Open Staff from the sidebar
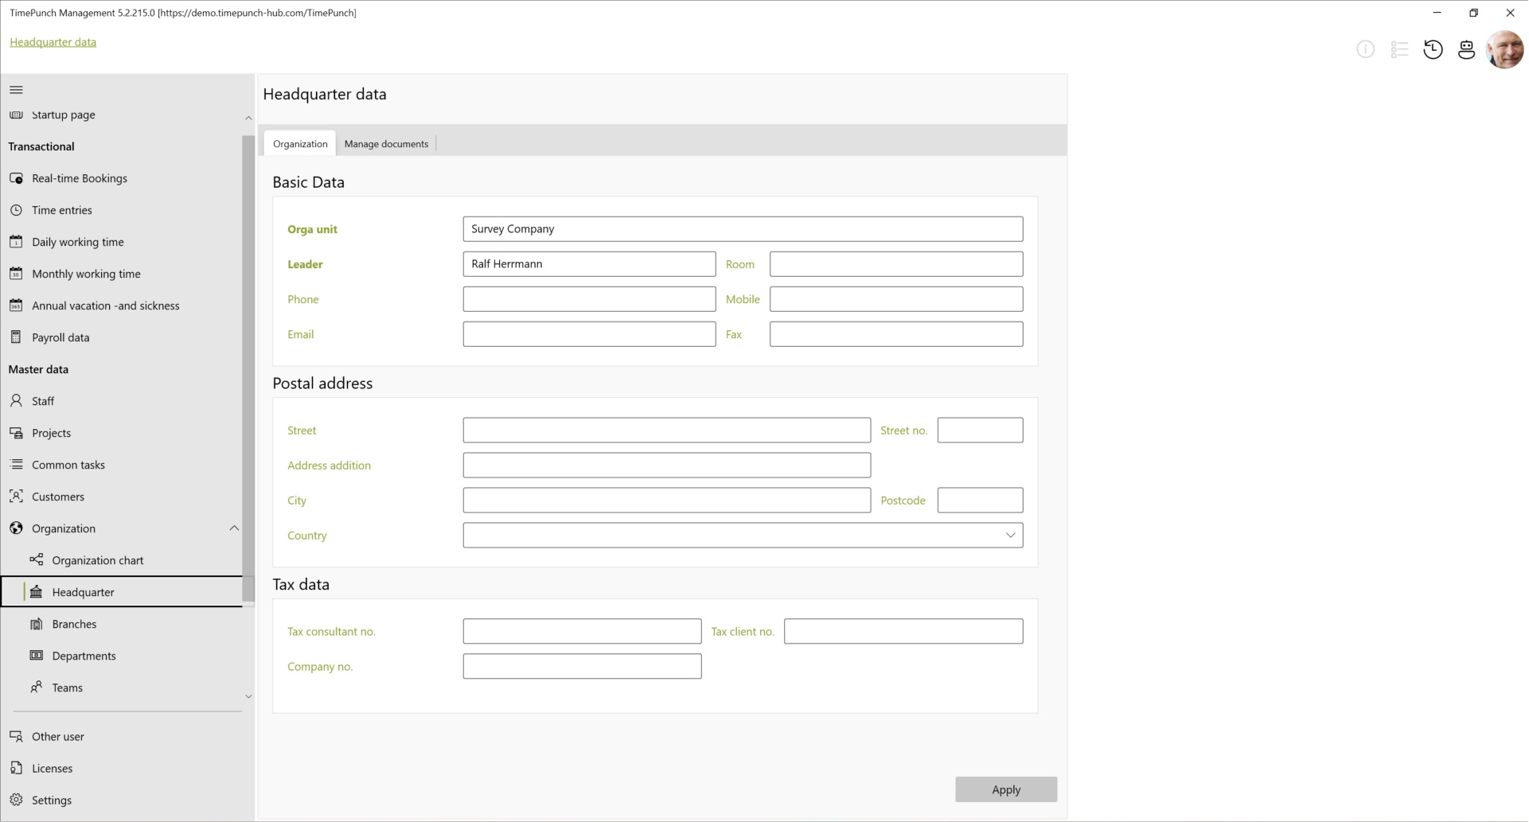This screenshot has height=822, width=1529. (x=122, y=401)
